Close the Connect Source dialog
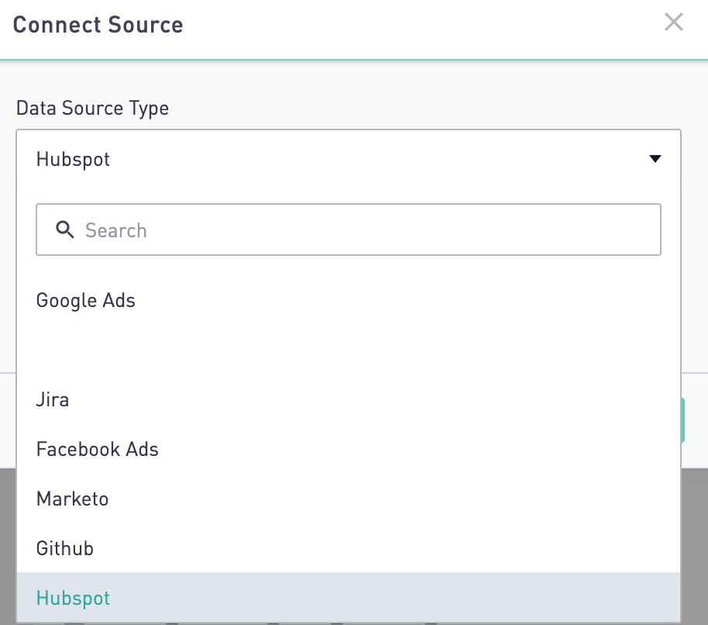 674,22
